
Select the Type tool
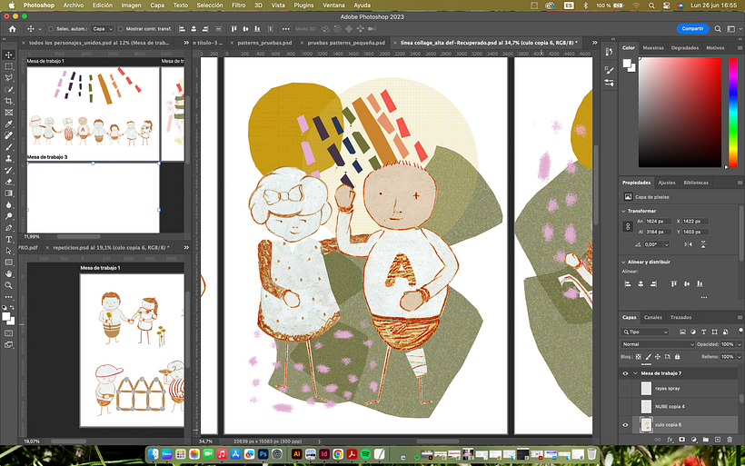[x=9, y=239]
